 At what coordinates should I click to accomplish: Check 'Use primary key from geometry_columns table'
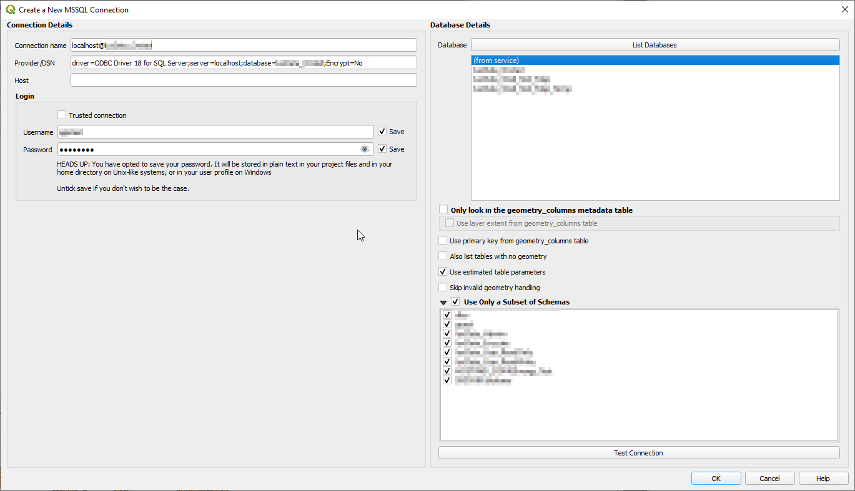[443, 240]
